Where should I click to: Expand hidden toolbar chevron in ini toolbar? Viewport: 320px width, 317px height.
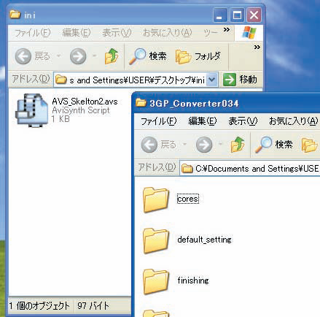pos(257,47)
